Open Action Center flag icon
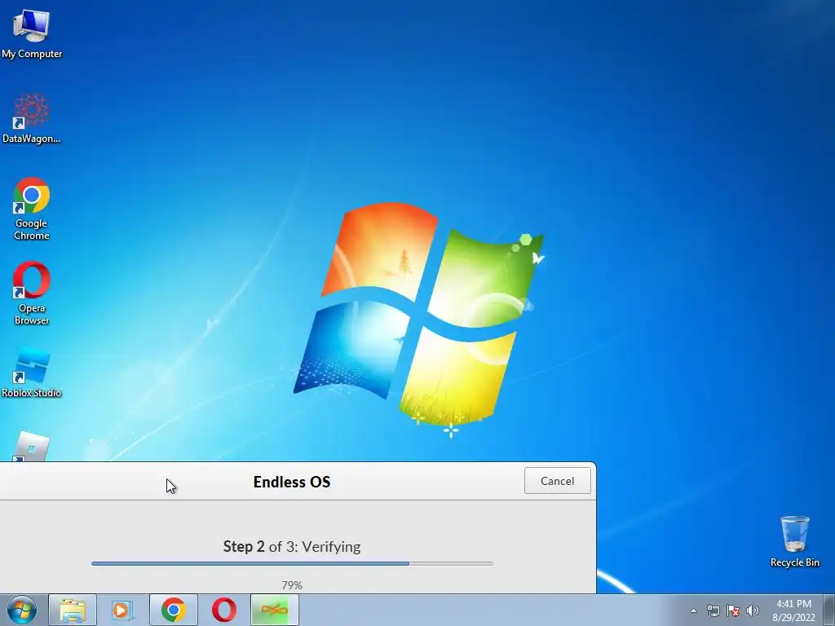This screenshot has height=626, width=835. click(733, 611)
